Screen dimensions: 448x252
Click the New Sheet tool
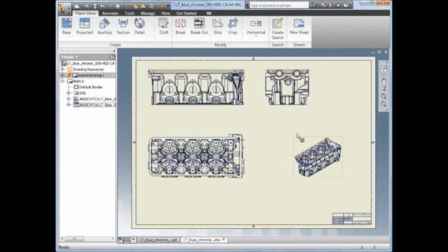pos(299,27)
